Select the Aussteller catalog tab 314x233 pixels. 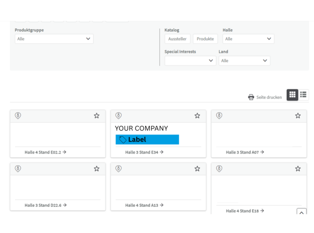pyautogui.click(x=178, y=39)
